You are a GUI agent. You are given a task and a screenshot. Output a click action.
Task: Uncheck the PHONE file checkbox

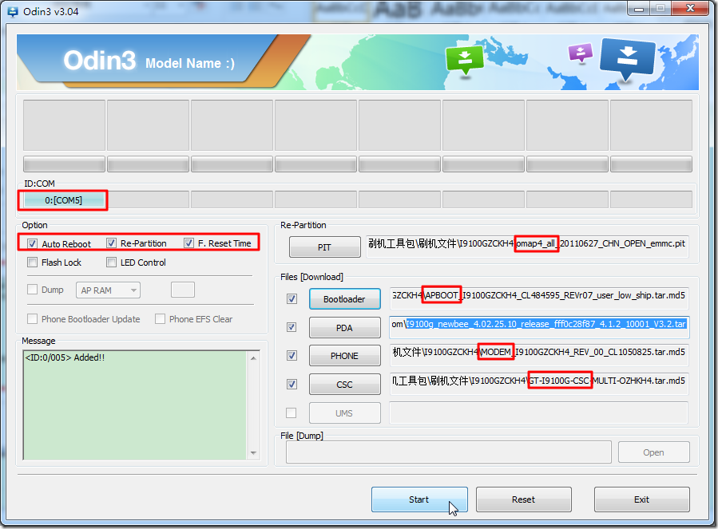pos(292,356)
